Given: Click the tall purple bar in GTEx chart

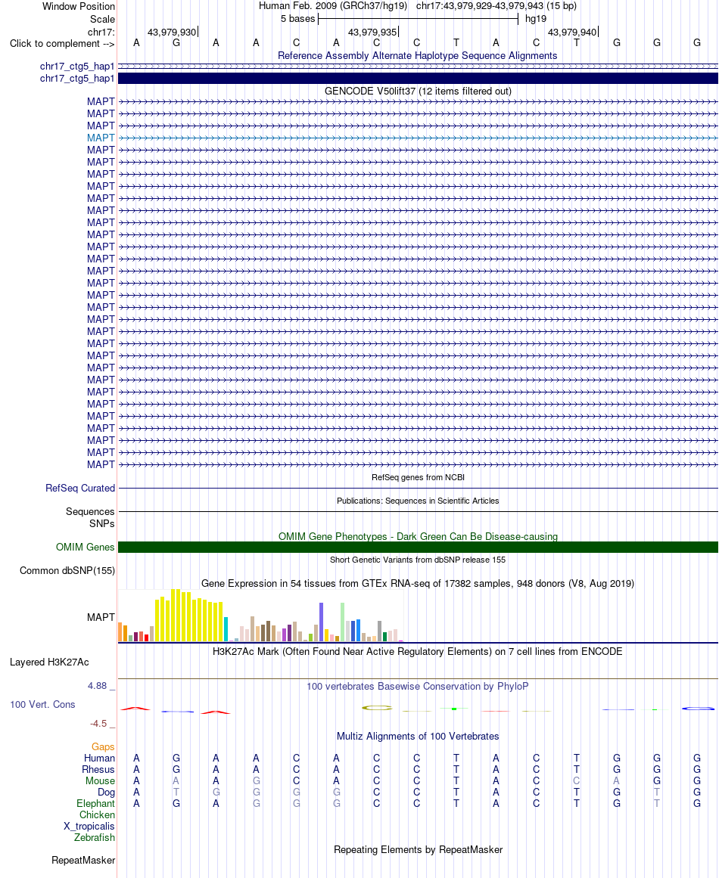Looking at the screenshot, I should [x=321, y=622].
